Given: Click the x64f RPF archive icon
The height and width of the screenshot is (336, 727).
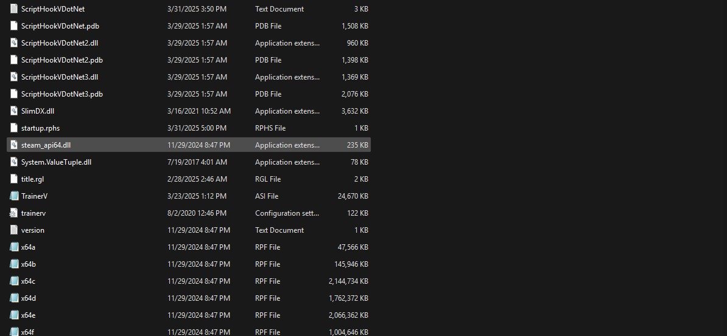Looking at the screenshot, I should click(15, 332).
